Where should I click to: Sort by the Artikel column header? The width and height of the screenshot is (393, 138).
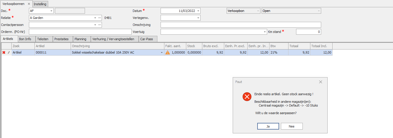pyautogui.click(x=53, y=46)
